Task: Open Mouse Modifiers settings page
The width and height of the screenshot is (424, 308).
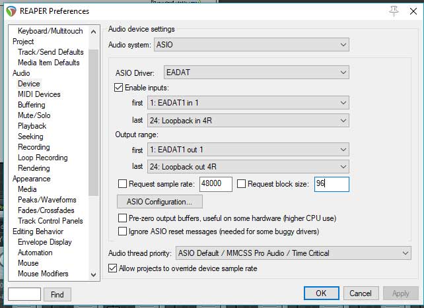Action: (43, 273)
